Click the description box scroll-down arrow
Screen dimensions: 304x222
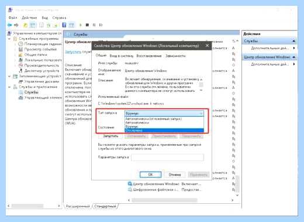(x=201, y=90)
